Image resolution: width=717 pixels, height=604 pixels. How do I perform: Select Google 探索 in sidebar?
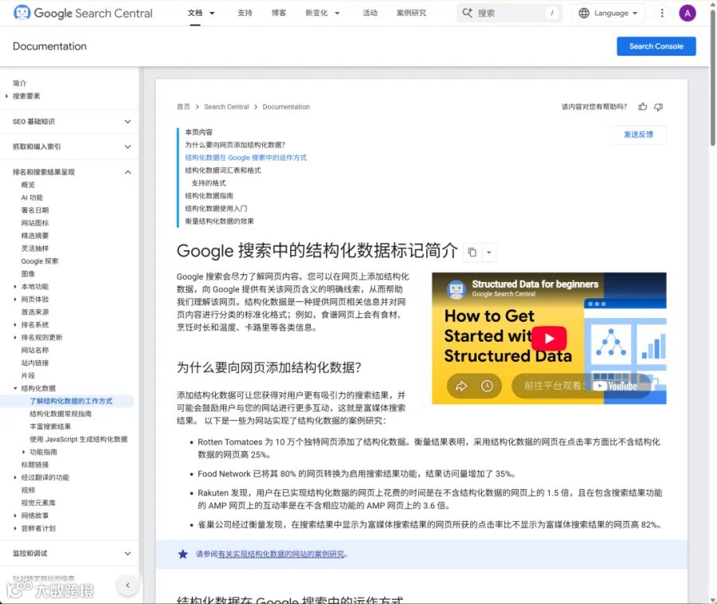click(x=40, y=261)
